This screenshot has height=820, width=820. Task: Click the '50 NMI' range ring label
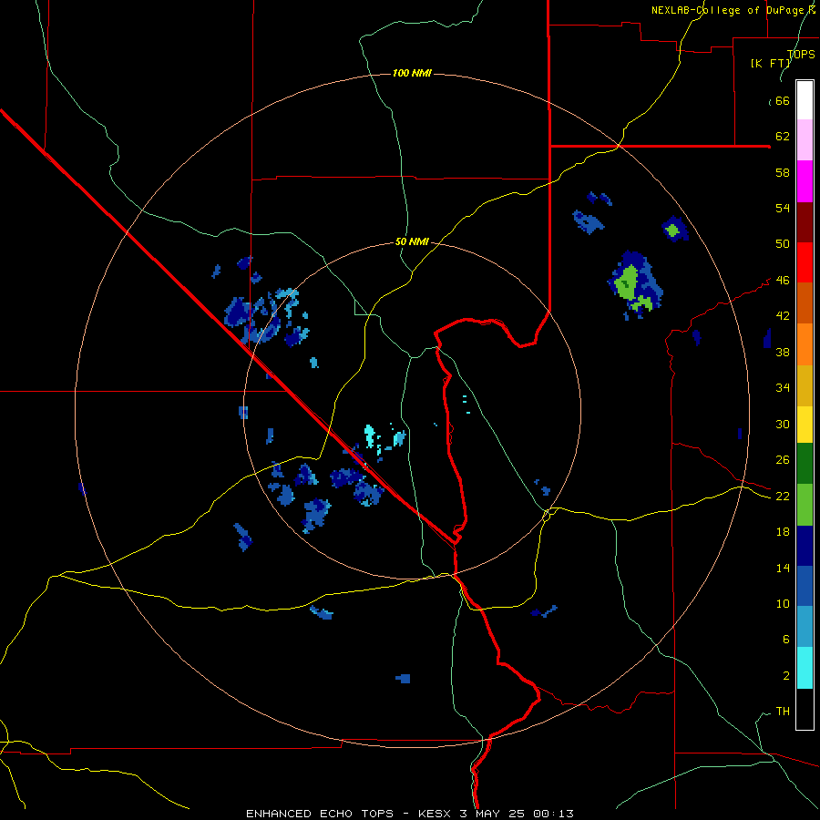(412, 241)
